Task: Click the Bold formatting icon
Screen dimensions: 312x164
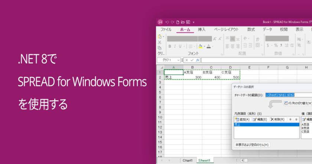Action: tap(169, 46)
